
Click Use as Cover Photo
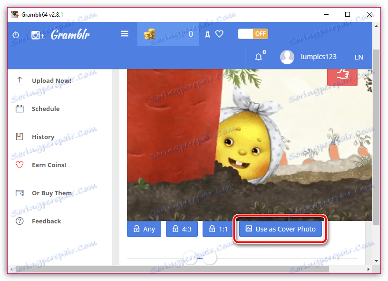point(281,229)
